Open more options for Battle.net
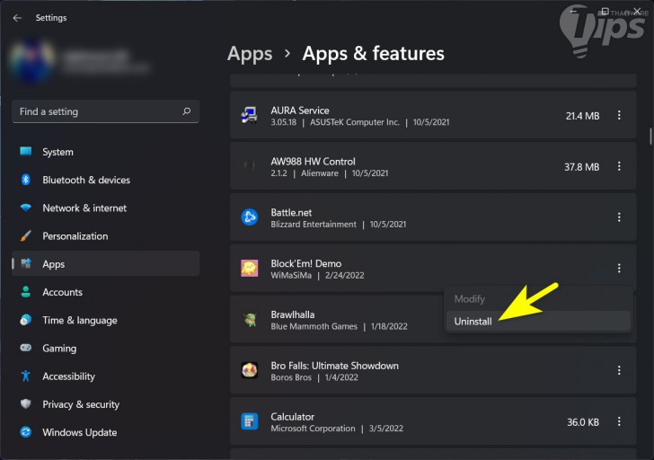 click(619, 217)
